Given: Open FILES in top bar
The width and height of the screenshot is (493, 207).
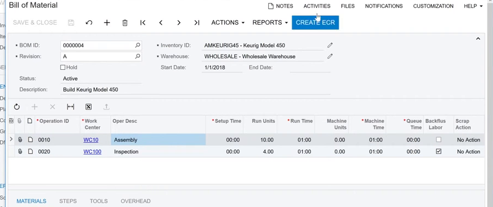Looking at the screenshot, I should [348, 6].
